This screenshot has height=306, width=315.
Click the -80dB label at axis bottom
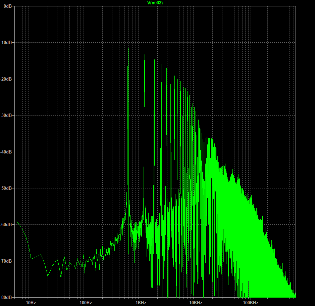click(6, 297)
